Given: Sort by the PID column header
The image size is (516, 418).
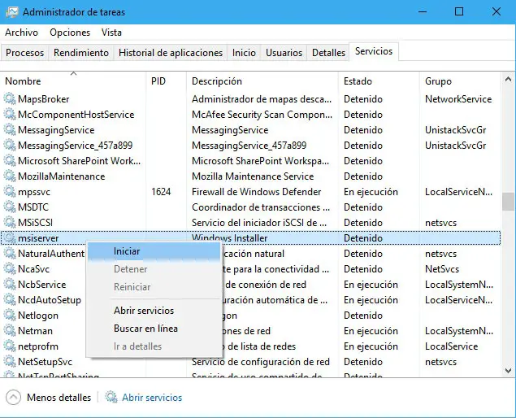Looking at the screenshot, I should click(x=167, y=81).
